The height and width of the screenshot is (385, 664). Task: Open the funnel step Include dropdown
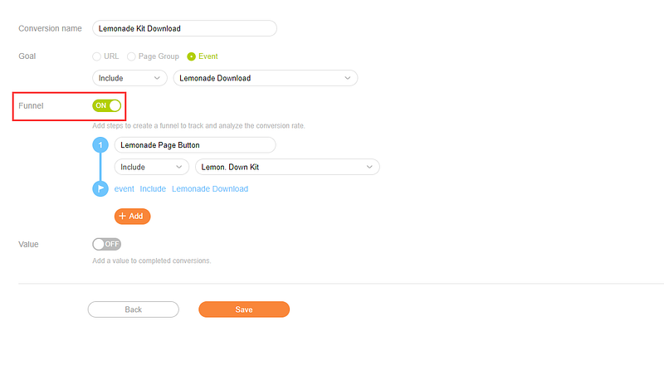coord(152,167)
